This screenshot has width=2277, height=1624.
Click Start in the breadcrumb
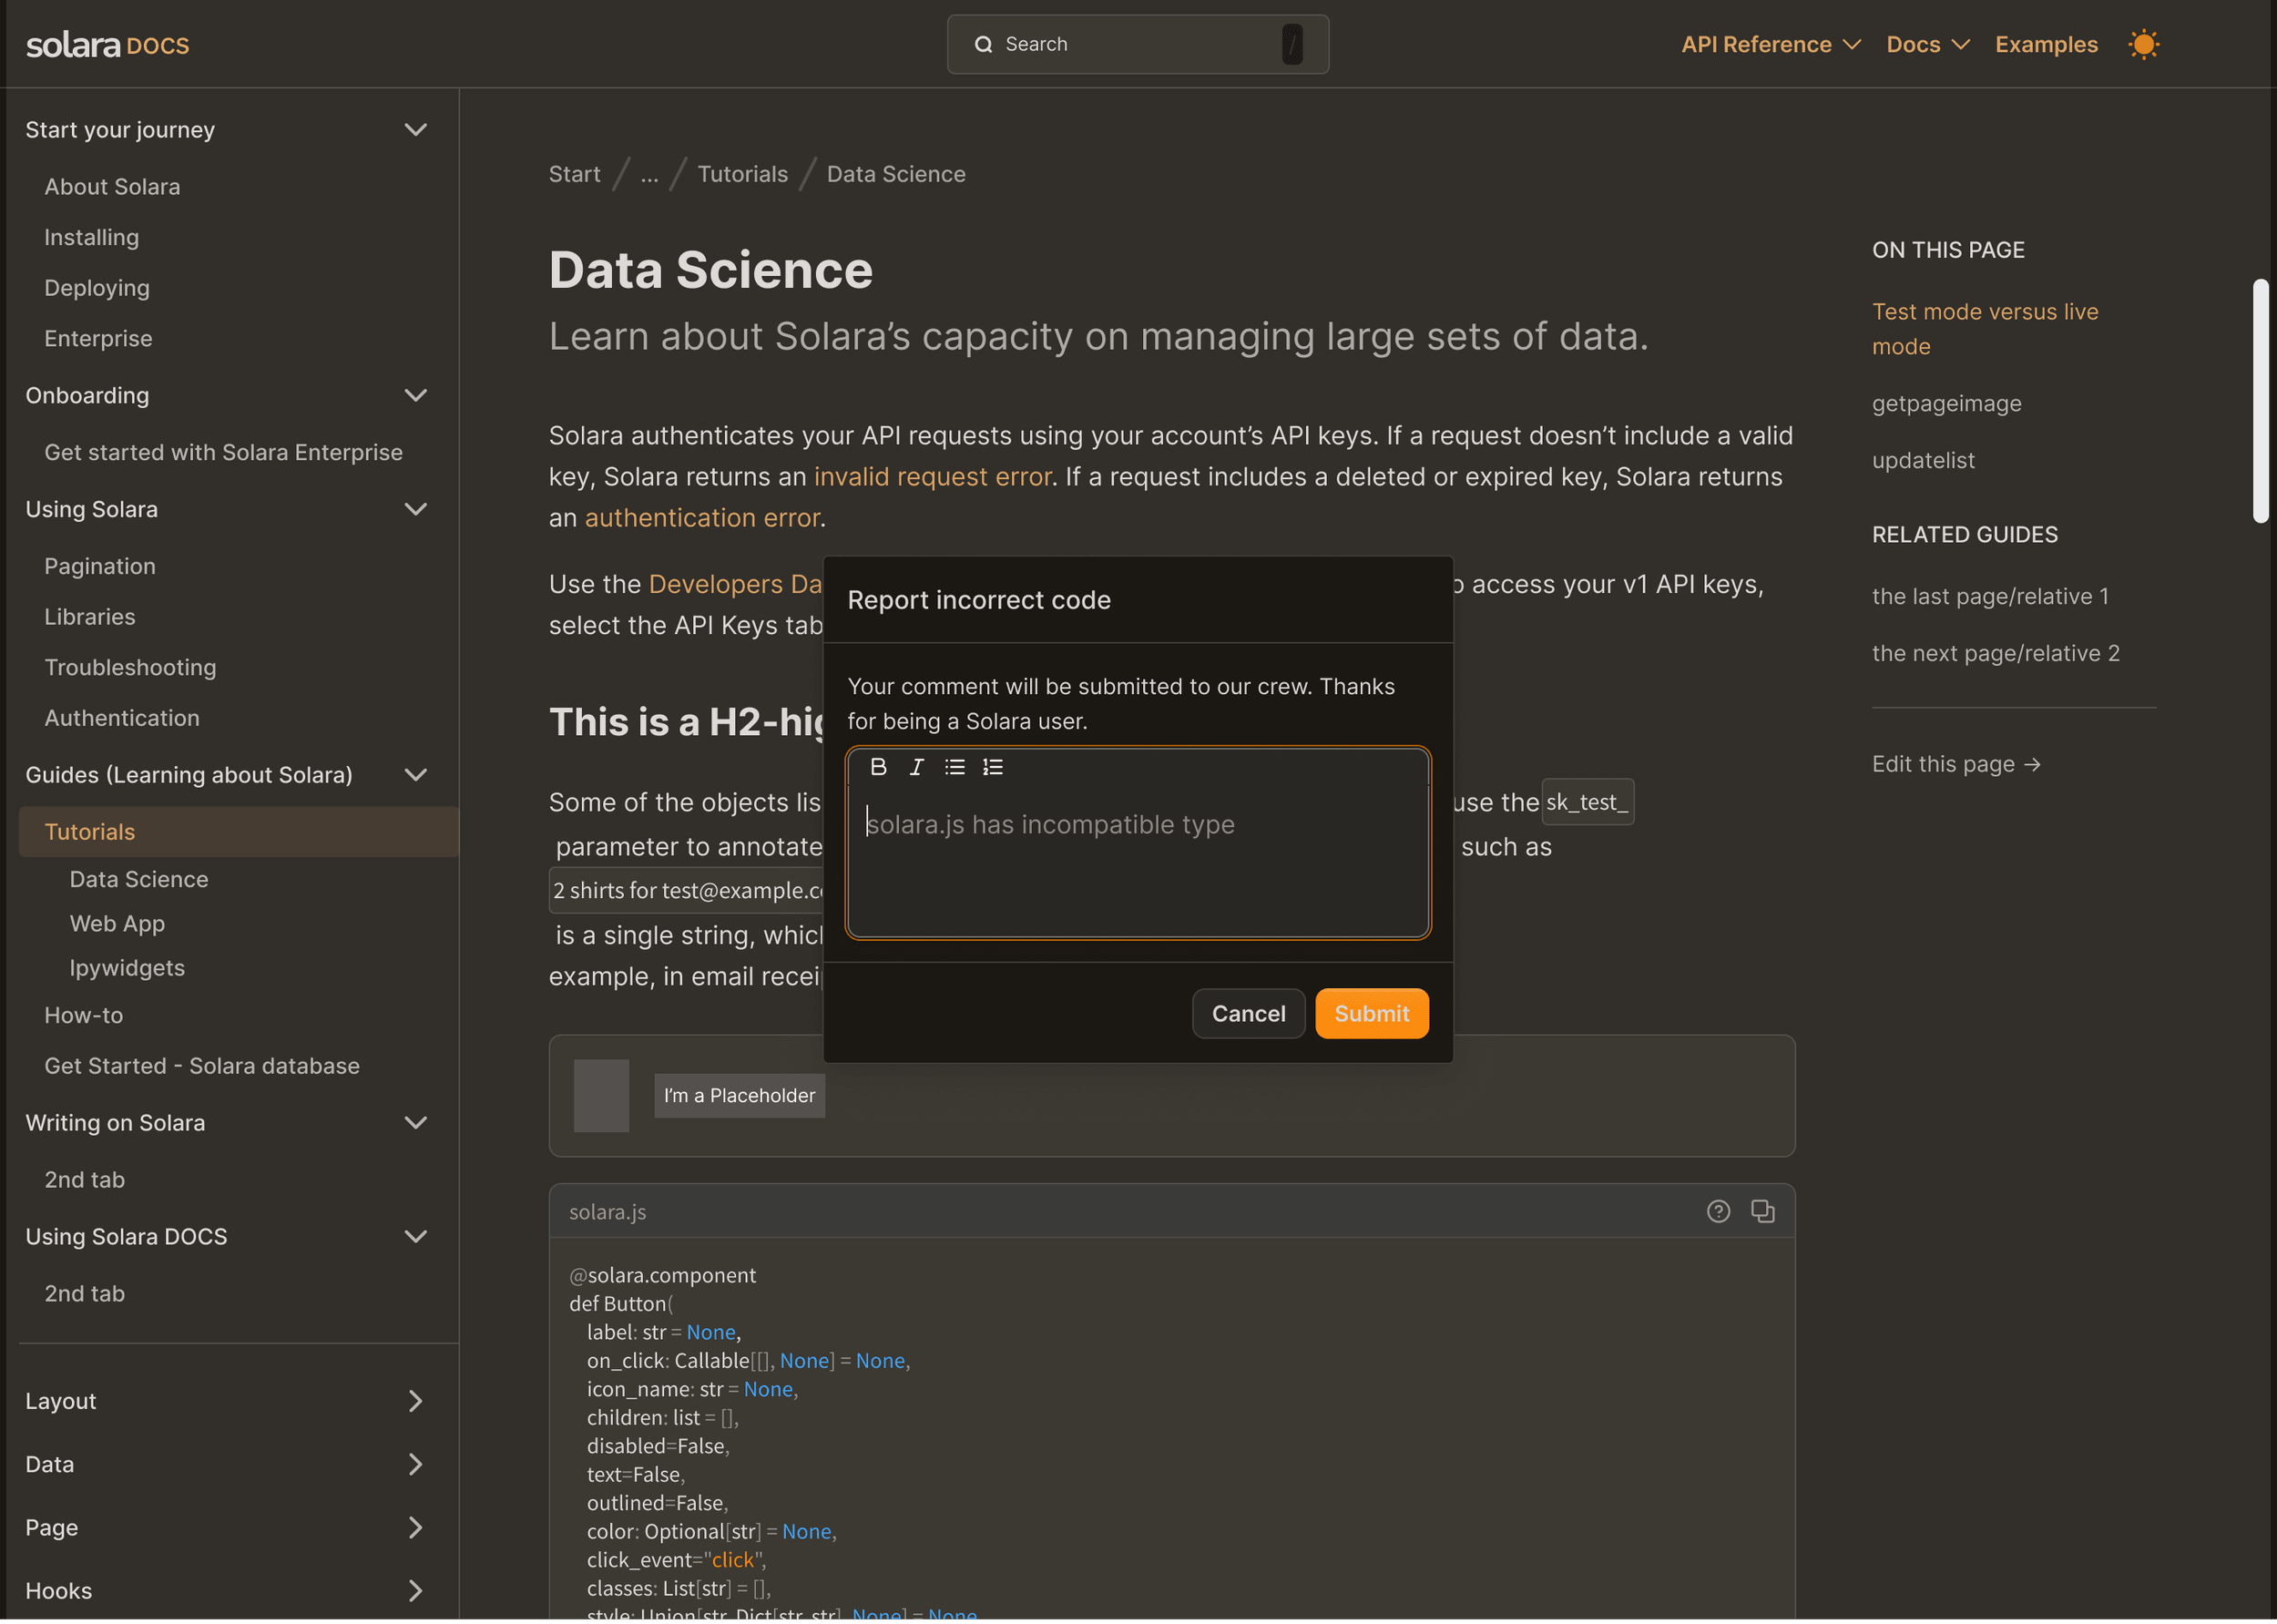coord(575,174)
